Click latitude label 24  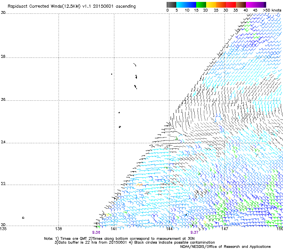click(3, 142)
